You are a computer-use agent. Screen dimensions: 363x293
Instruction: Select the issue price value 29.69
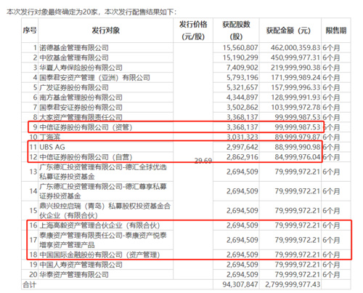click(203, 161)
